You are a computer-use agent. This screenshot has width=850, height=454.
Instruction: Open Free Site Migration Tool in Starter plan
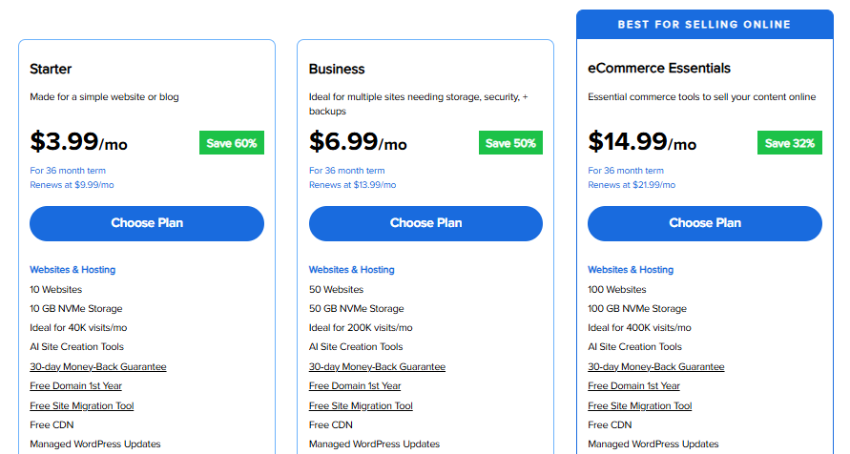pos(82,406)
